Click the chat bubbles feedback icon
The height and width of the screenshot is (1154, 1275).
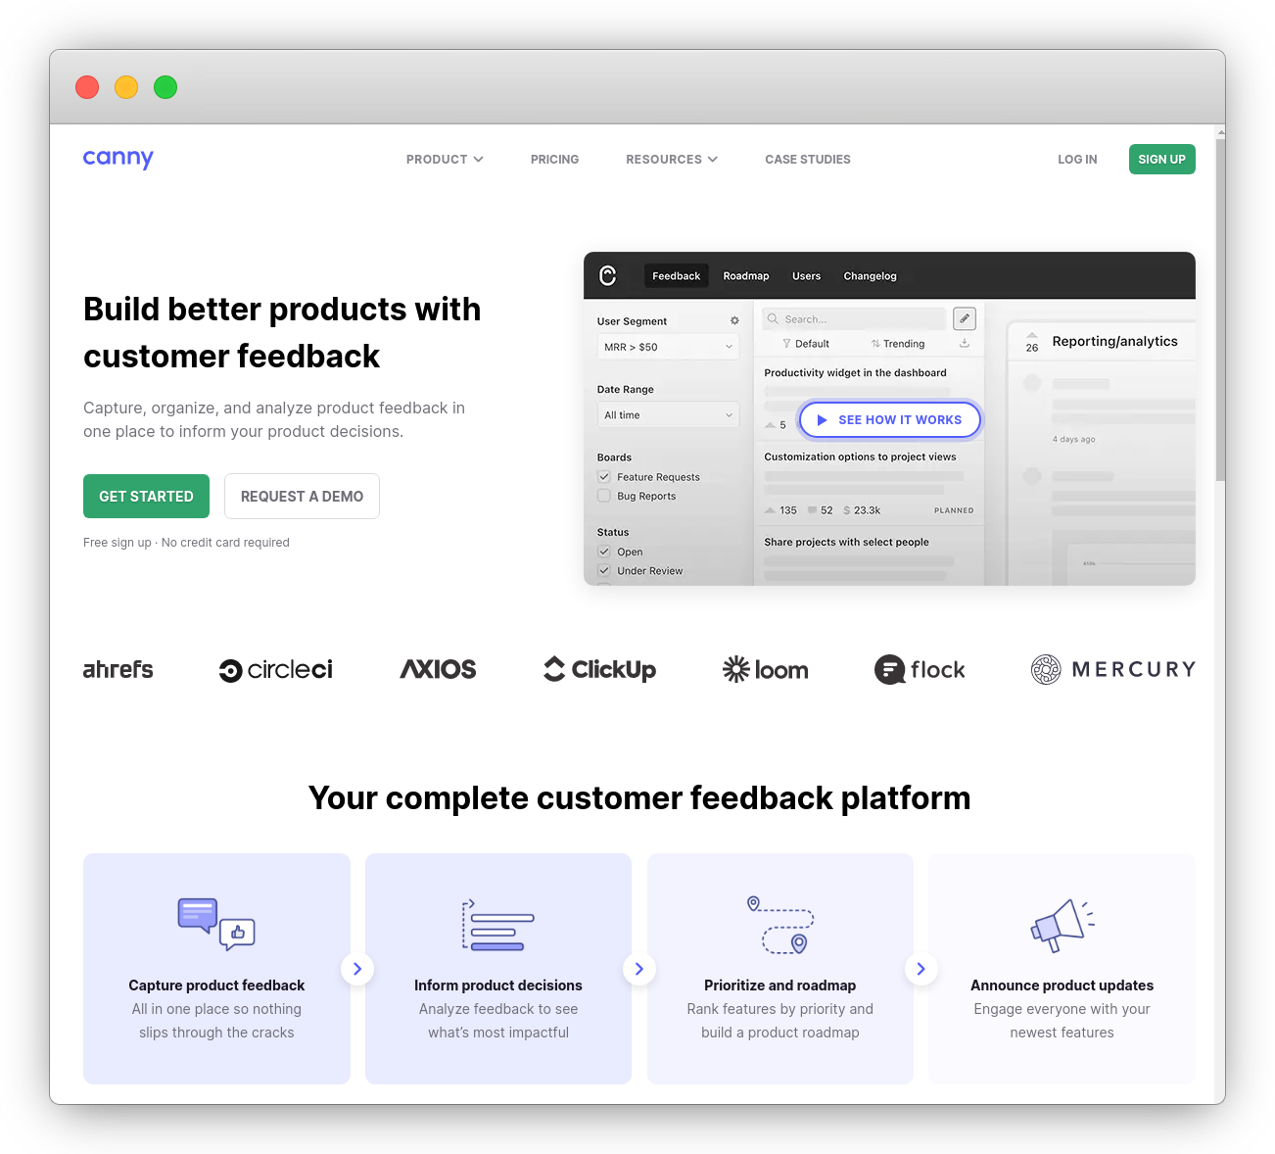click(x=216, y=924)
